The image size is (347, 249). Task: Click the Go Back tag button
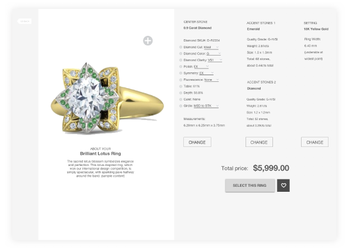[25, 21]
